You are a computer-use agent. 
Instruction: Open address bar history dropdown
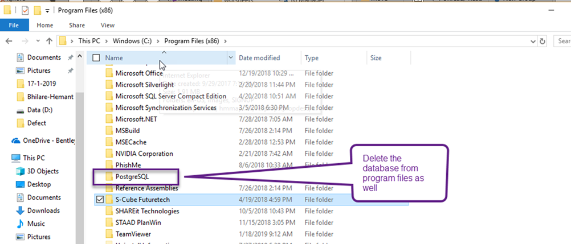pos(532,41)
